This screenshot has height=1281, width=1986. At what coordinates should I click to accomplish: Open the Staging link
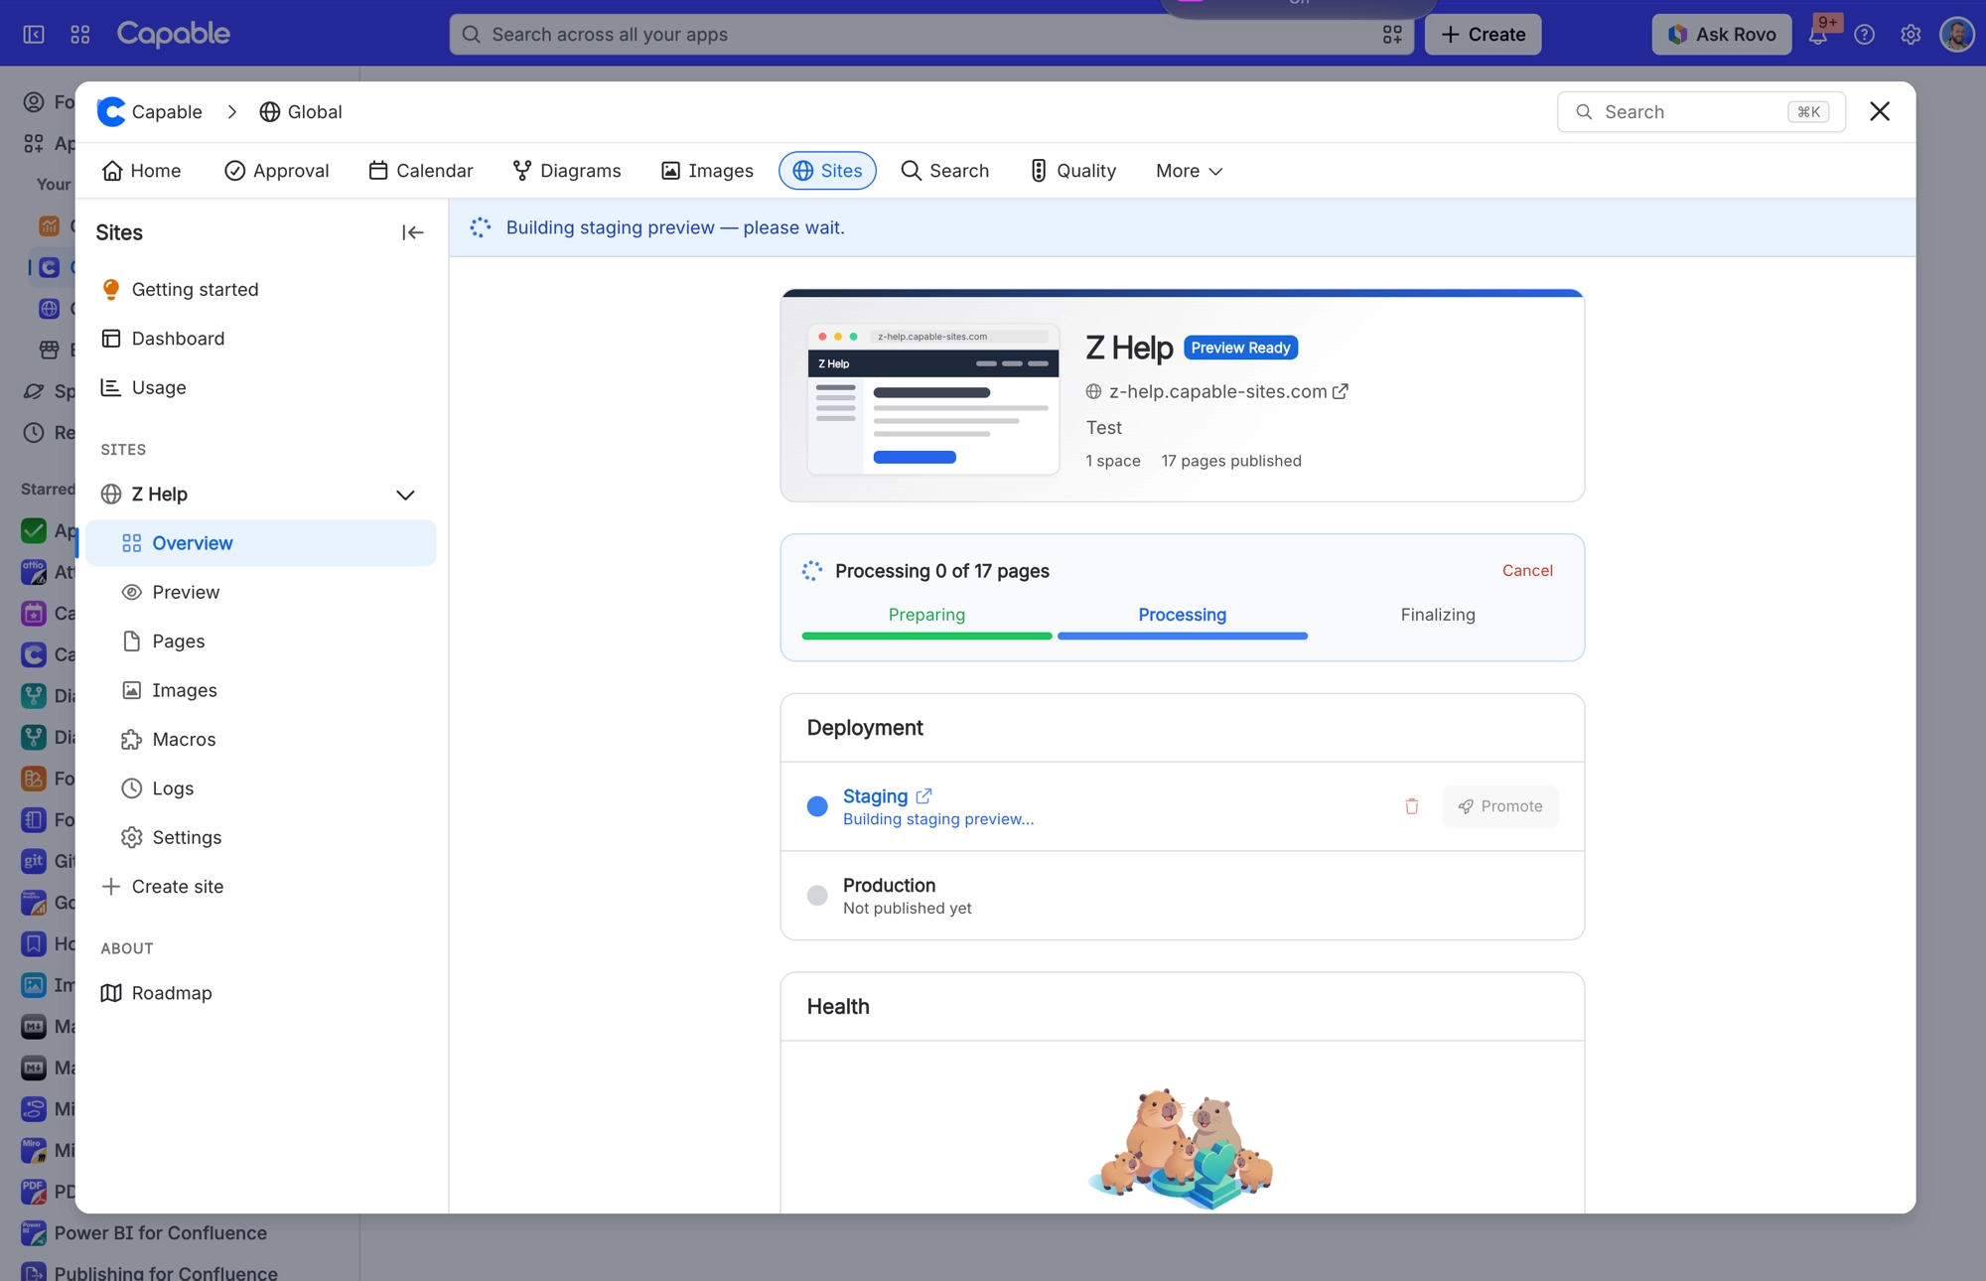pyautogui.click(x=875, y=796)
